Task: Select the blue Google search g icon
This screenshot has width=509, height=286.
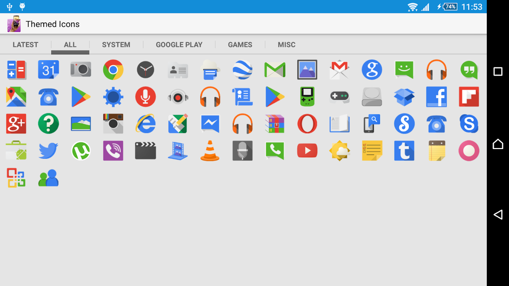Action: [x=372, y=70]
